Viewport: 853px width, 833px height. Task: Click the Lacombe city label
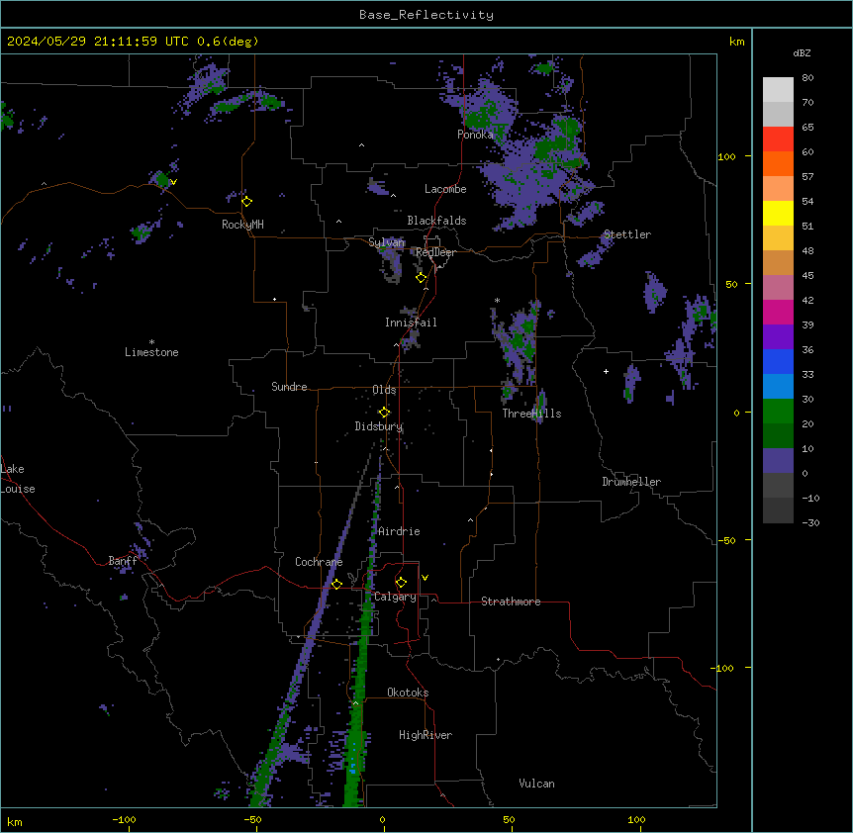pyautogui.click(x=445, y=189)
